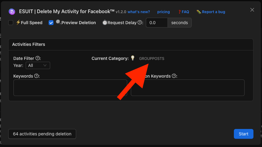Click the stopwatch icon before Request Delay
The image size is (262, 147).
point(105,23)
